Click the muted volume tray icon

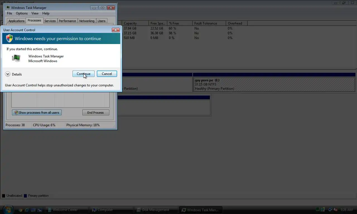coord(336,210)
